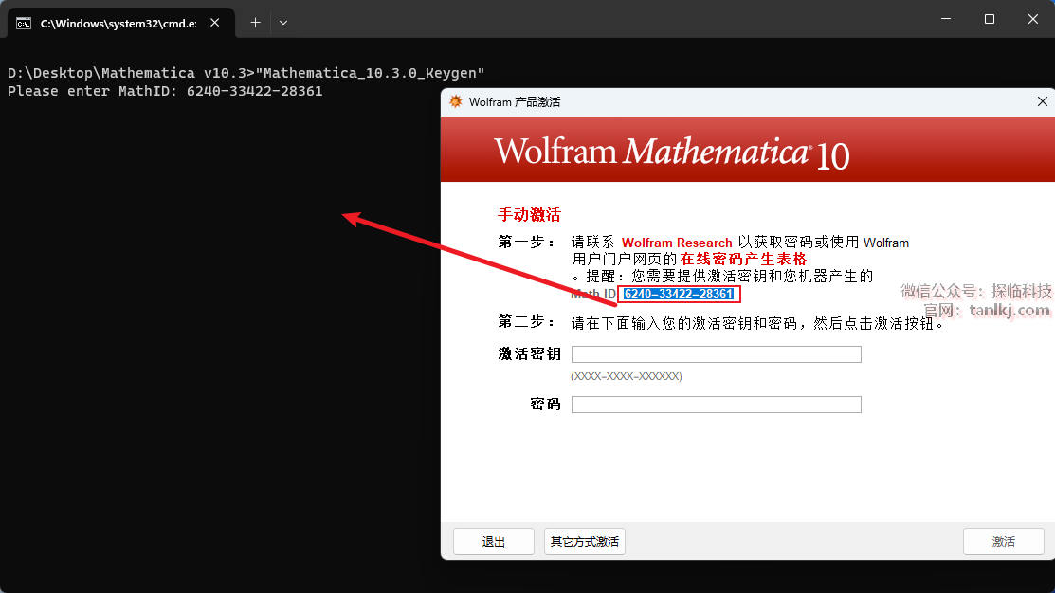
Task: Maximize the terminal window
Action: click(989, 19)
